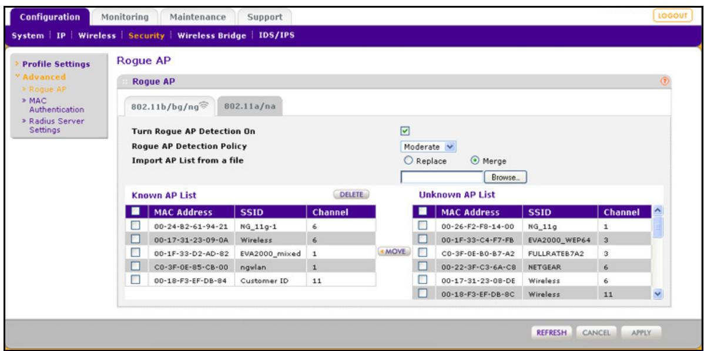Image resolution: width=704 pixels, height=351 pixels.
Task: Check select-all box in Unknown AP List header
Action: (421, 211)
